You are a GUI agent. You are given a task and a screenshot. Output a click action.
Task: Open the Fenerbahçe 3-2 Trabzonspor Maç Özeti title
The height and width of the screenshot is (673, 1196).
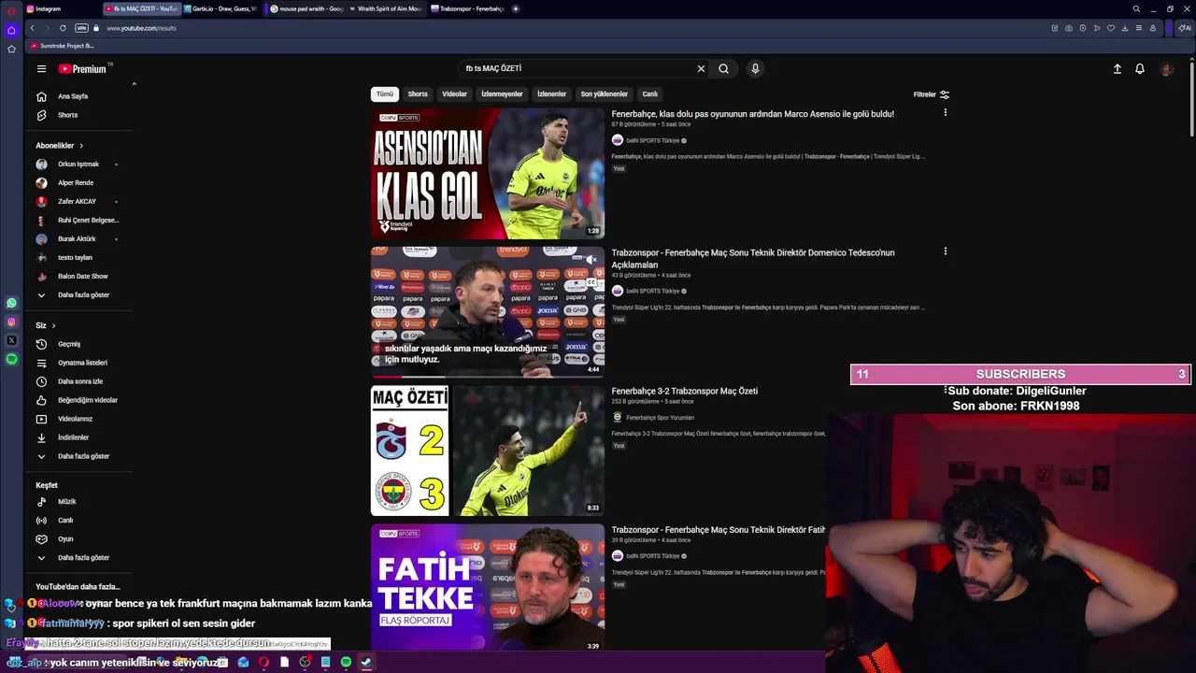[x=684, y=391]
